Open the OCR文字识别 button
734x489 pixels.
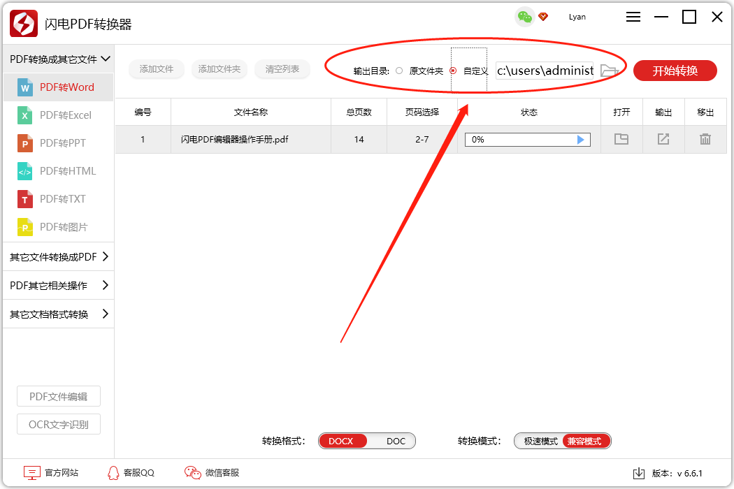pyautogui.click(x=59, y=424)
